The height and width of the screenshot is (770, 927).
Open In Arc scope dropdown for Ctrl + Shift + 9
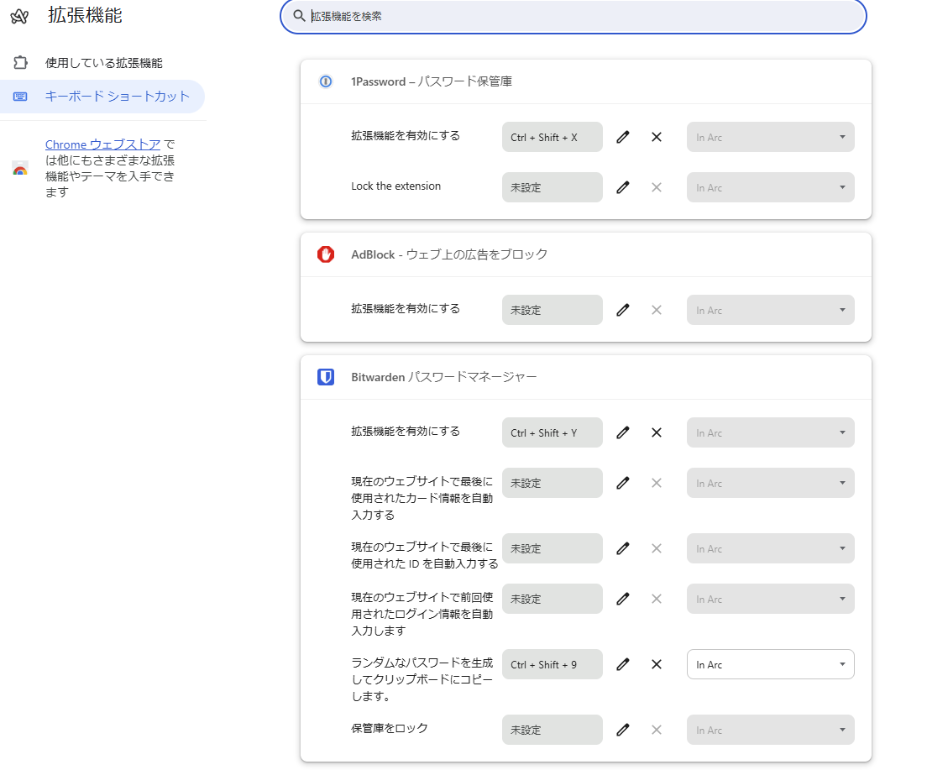(770, 665)
